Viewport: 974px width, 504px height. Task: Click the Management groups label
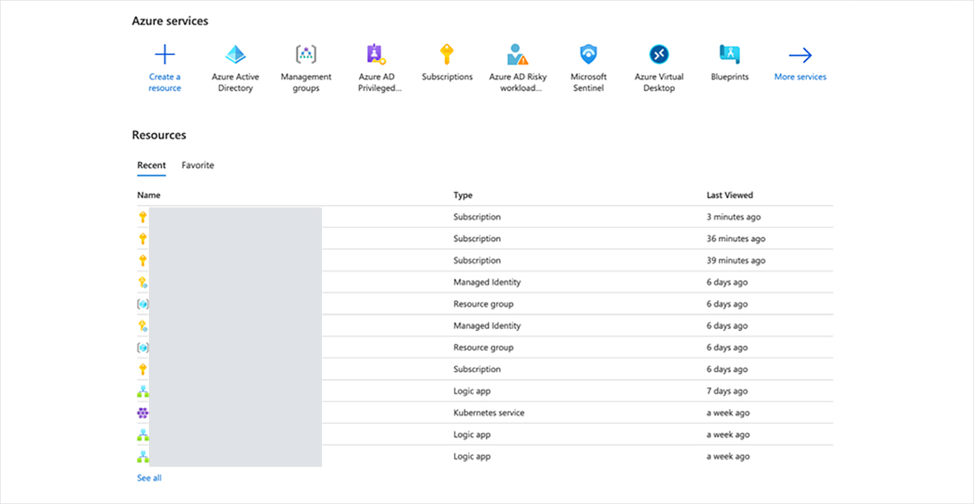click(x=306, y=82)
